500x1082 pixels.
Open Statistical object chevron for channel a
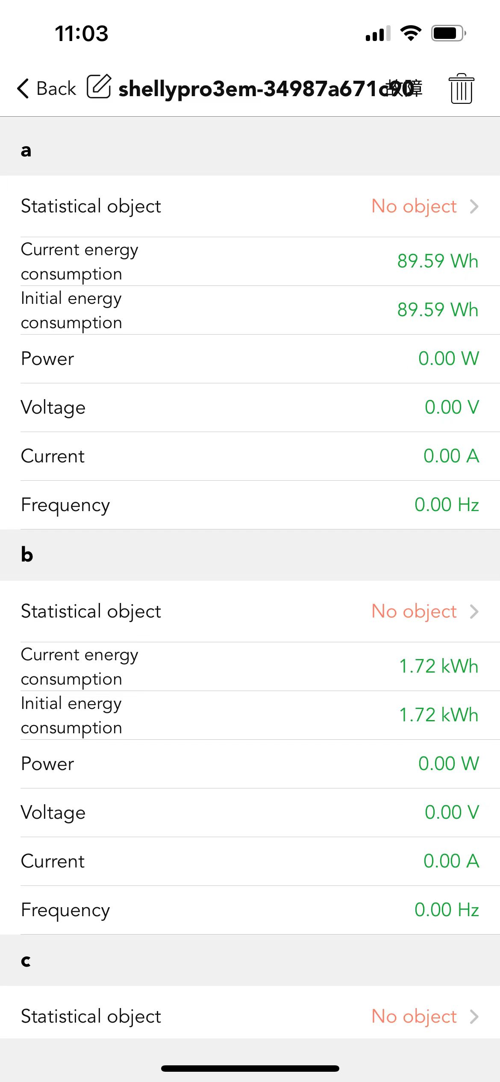pyautogui.click(x=474, y=206)
